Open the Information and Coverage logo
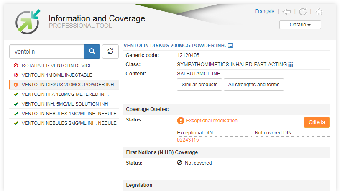 (28, 22)
